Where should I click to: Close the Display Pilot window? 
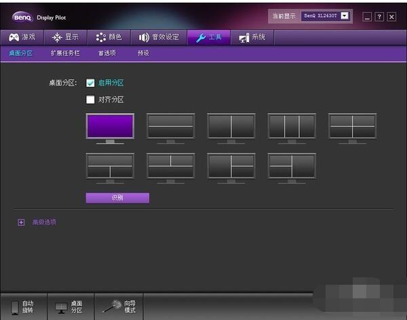point(391,17)
